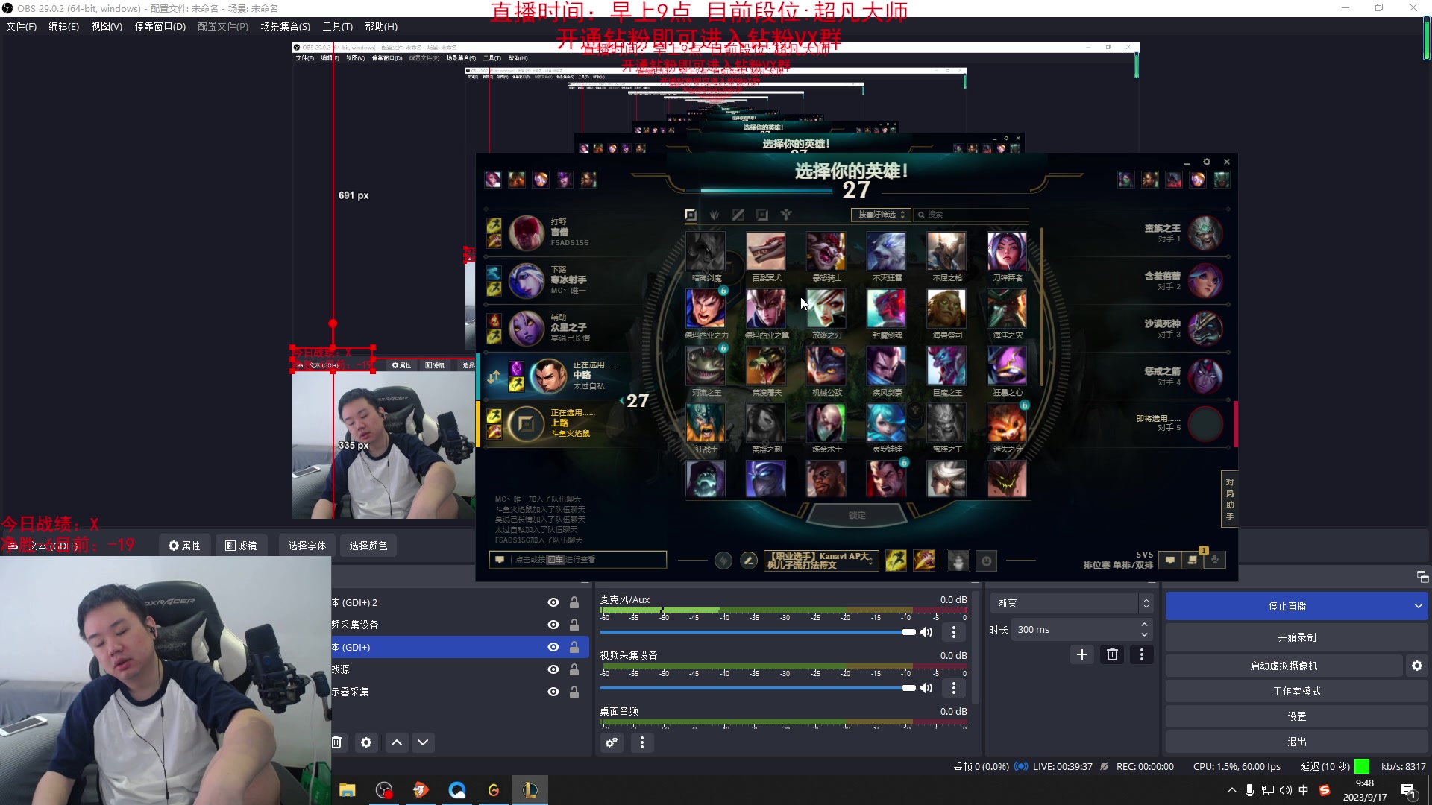The width and height of the screenshot is (1432, 805).
Task: Click the champion grid scrollbar
Action: point(1042,307)
